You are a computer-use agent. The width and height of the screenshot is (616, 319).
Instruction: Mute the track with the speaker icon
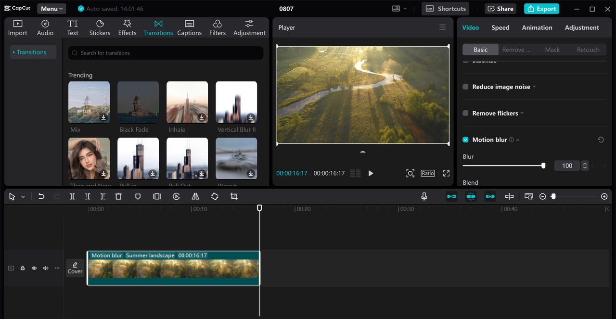(x=46, y=268)
